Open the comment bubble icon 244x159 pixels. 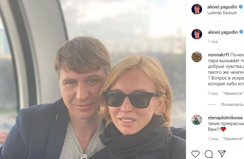coord(209,154)
